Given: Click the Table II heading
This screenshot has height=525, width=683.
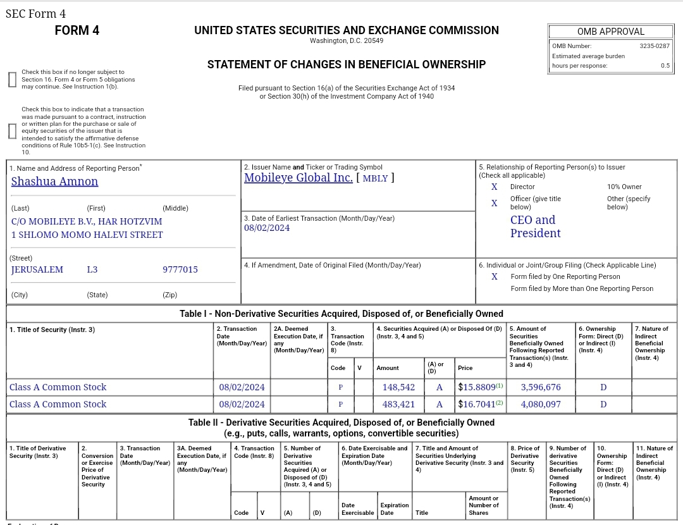Looking at the screenshot, I should (x=341, y=428).
